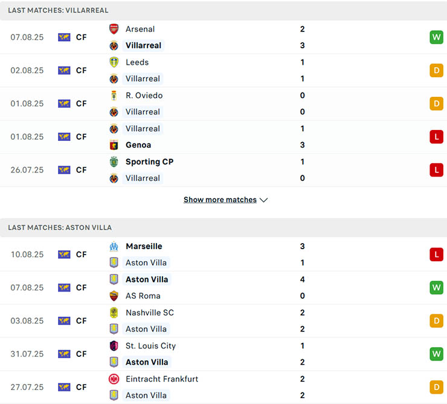Click the Nashville SC crest icon
Screen dimensions: 447x404
[x=114, y=313]
